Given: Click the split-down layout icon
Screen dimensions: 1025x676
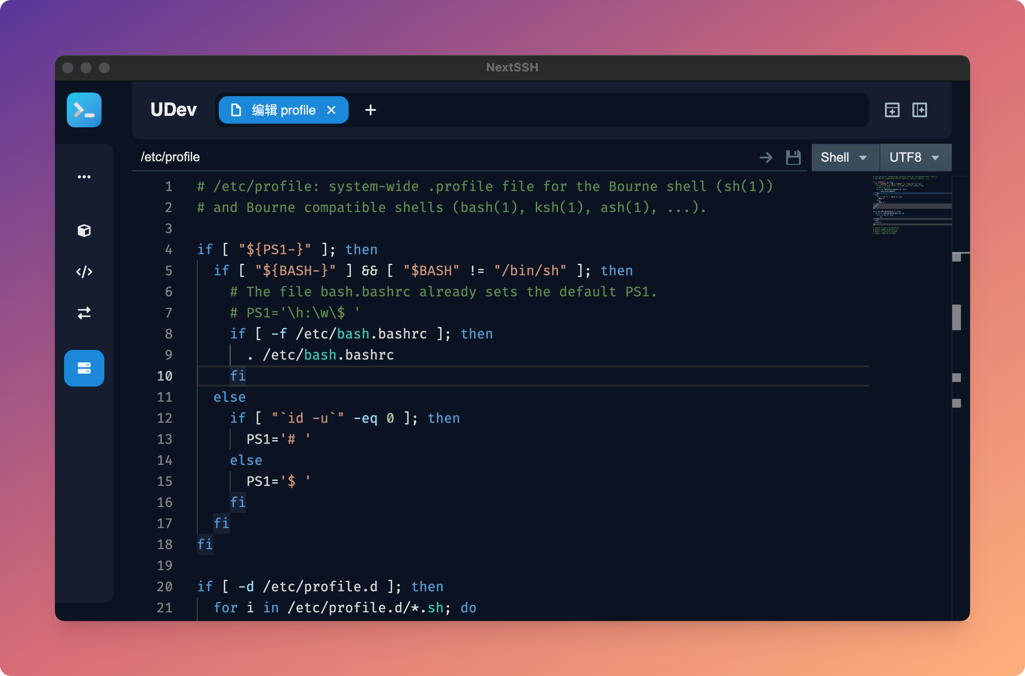Looking at the screenshot, I should click(892, 110).
